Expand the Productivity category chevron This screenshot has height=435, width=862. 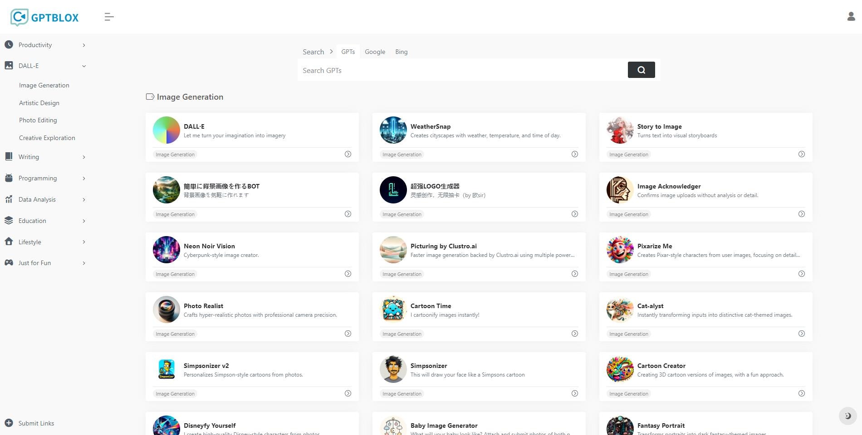(x=84, y=45)
